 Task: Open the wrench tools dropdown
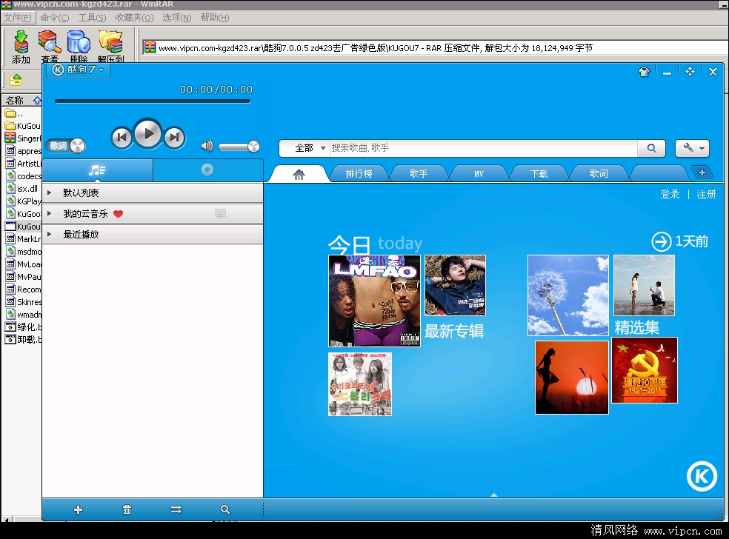[692, 148]
